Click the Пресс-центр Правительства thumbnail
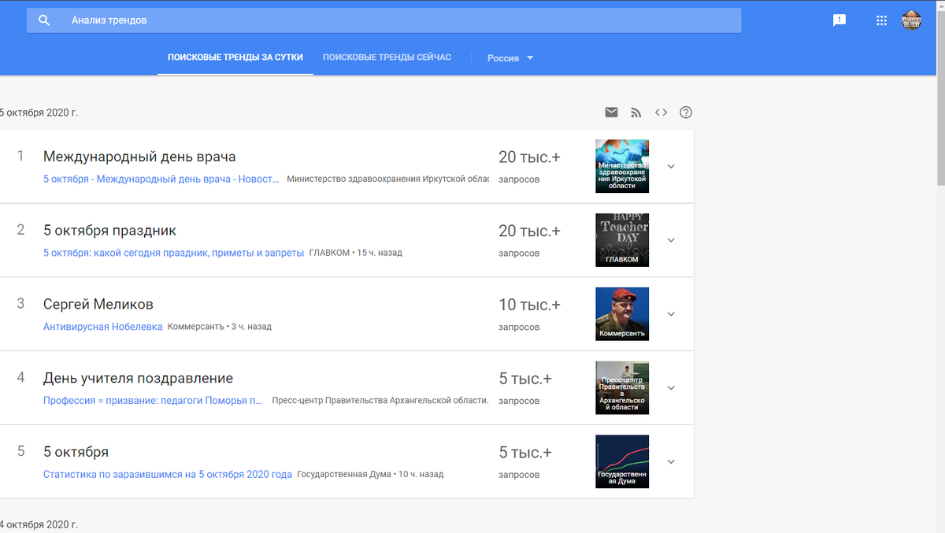 click(622, 387)
